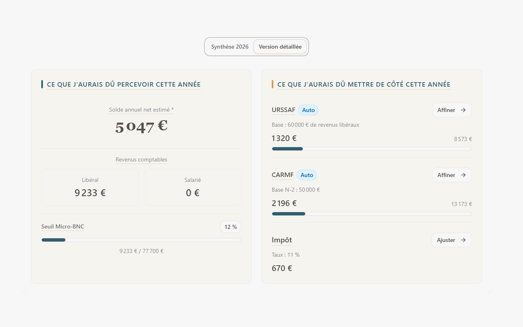Click the Solde annuel net estimé label
523x327 pixels.
[x=141, y=110]
